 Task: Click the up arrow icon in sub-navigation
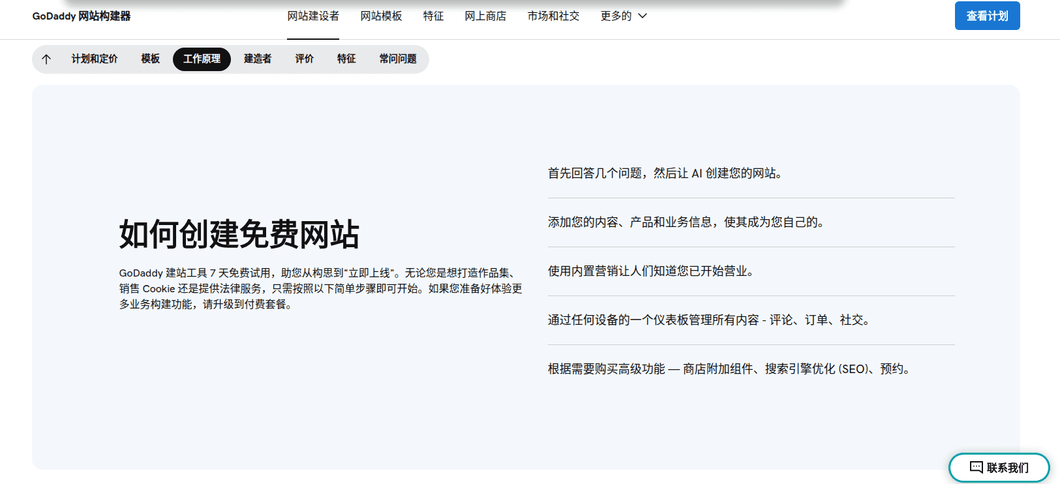click(46, 59)
